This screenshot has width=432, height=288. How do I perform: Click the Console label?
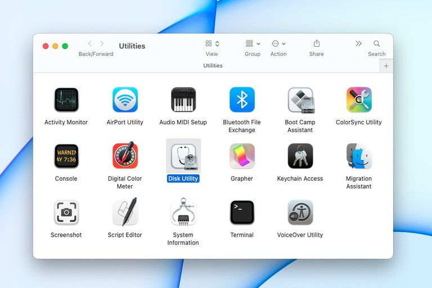(x=66, y=178)
